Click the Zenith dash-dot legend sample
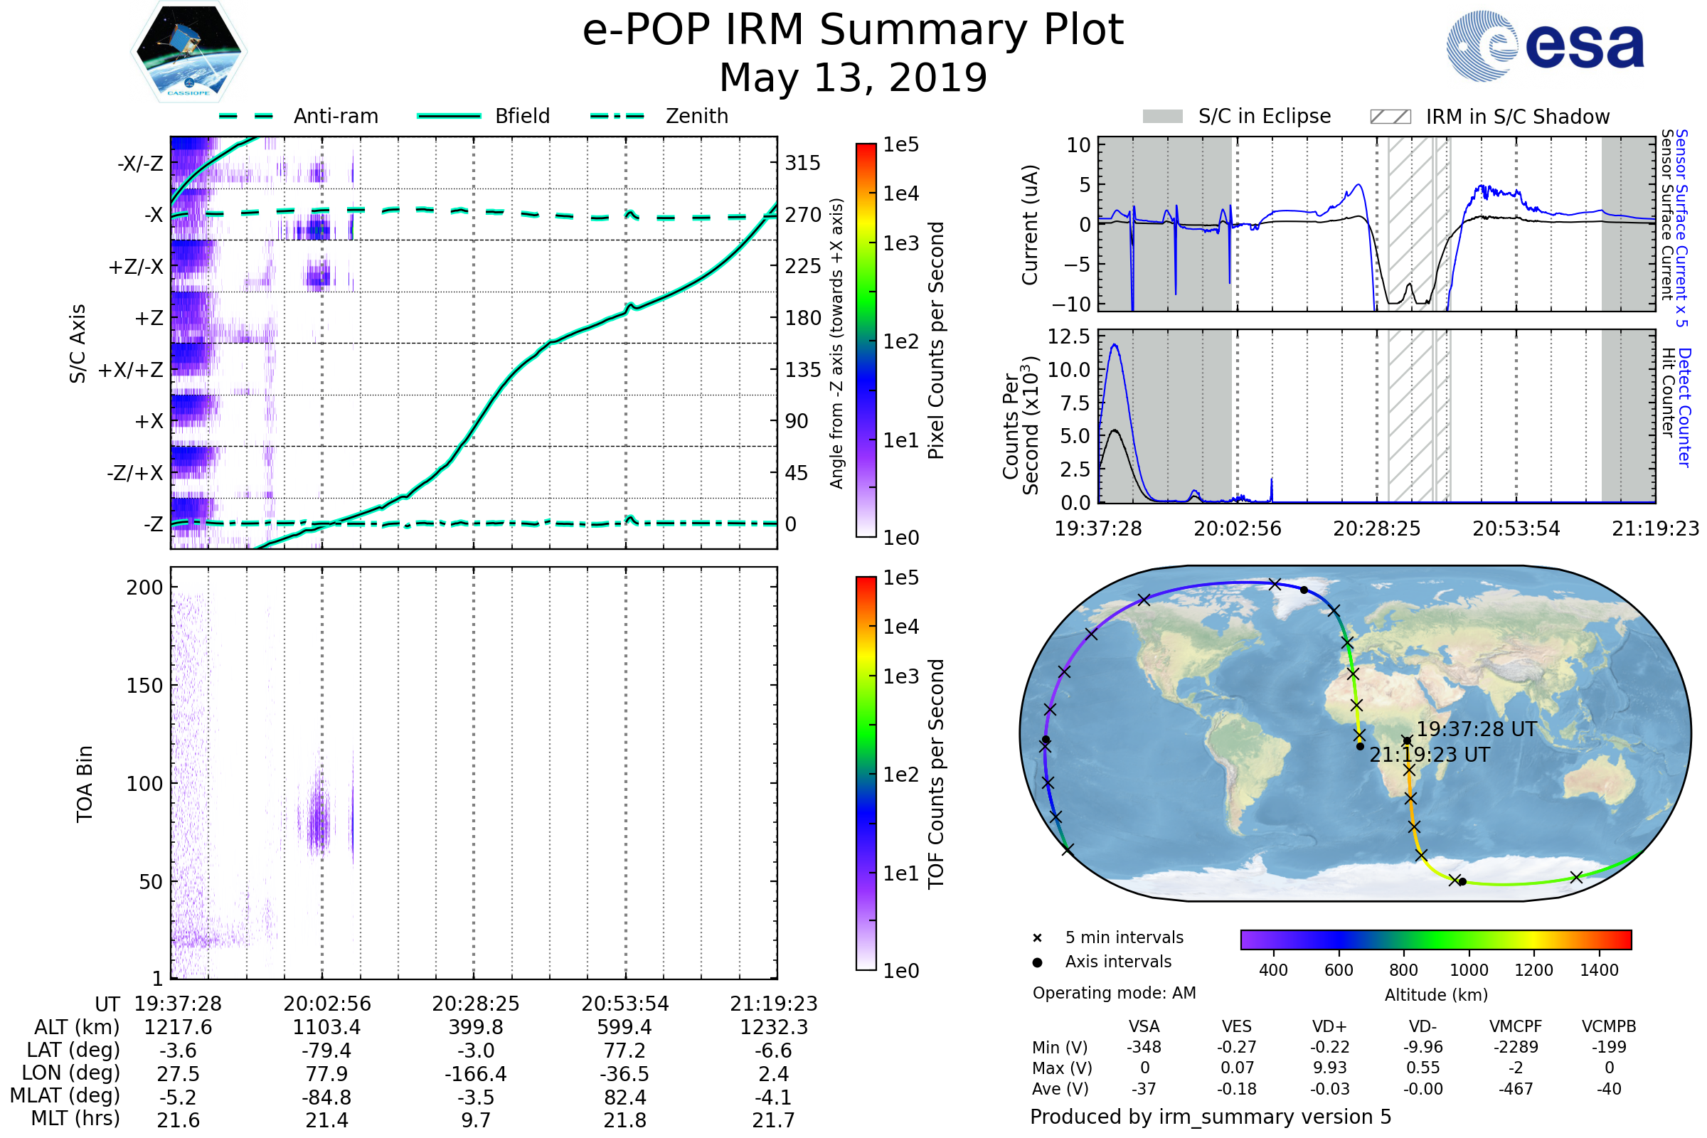Image resolution: width=1707 pixels, height=1138 pixels. [617, 116]
